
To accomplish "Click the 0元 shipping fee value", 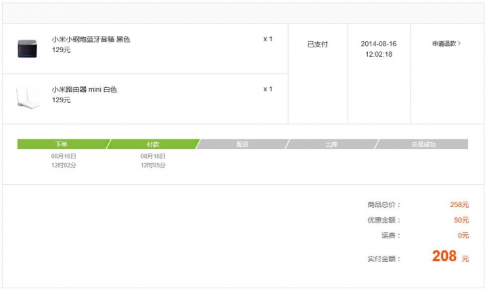I will coord(463,236).
